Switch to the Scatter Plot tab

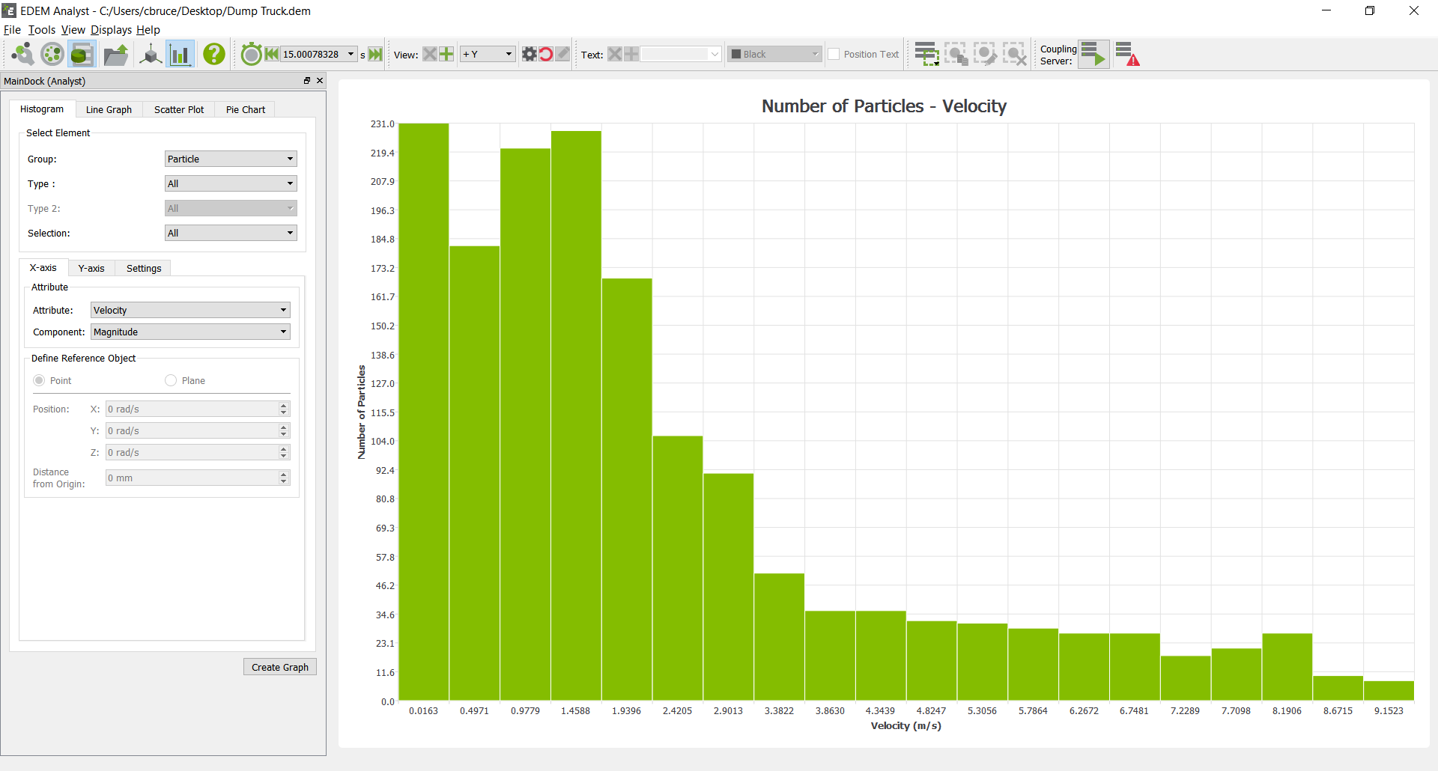click(179, 109)
